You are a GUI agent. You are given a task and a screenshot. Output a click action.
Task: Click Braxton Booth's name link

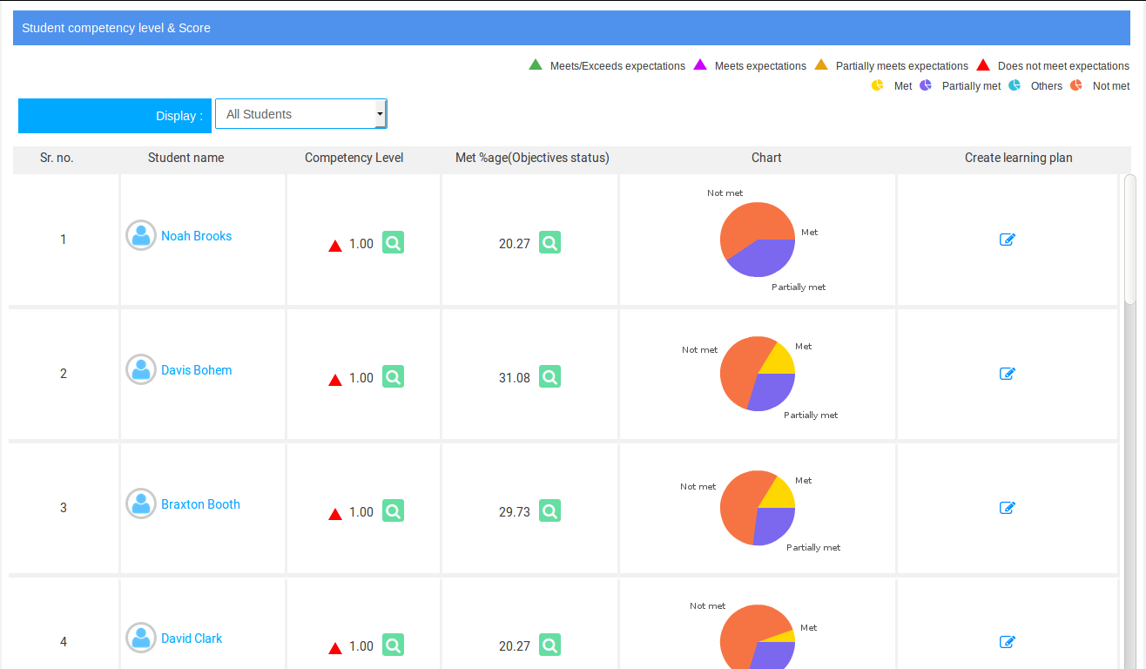(200, 504)
